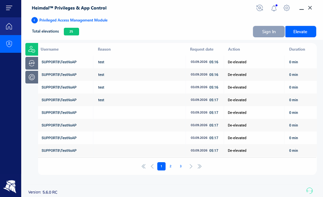Go back via the blue arrow circle

pyautogui.click(x=34, y=20)
